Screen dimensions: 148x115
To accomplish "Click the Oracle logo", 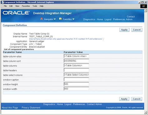I will [x=16, y=13].
